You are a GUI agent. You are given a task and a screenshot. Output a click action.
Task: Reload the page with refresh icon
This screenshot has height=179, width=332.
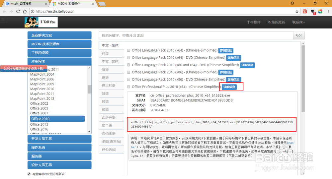tap(18, 11)
